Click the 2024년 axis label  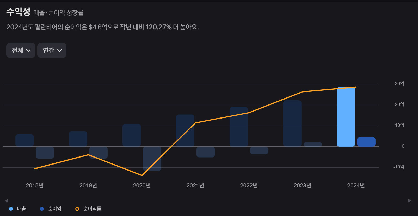356,185
